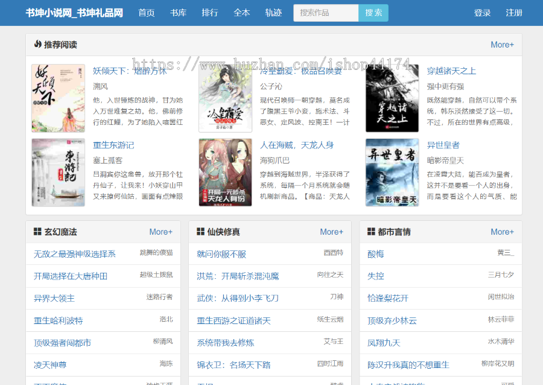Open More+ in 都市言情 section

click(502, 232)
